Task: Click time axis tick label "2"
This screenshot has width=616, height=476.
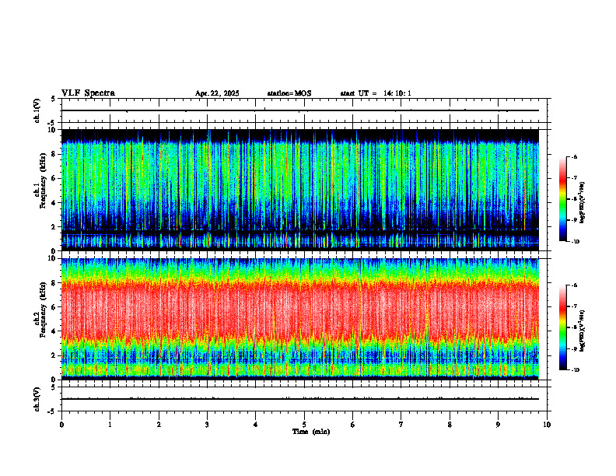Action: coord(159,425)
